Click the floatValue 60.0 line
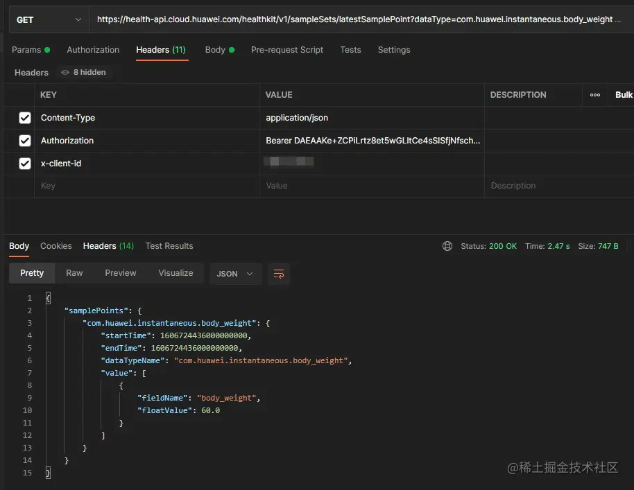634x490 pixels. click(x=179, y=410)
